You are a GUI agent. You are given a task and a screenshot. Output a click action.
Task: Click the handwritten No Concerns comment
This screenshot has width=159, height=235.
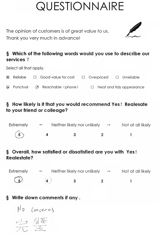tap(36, 209)
